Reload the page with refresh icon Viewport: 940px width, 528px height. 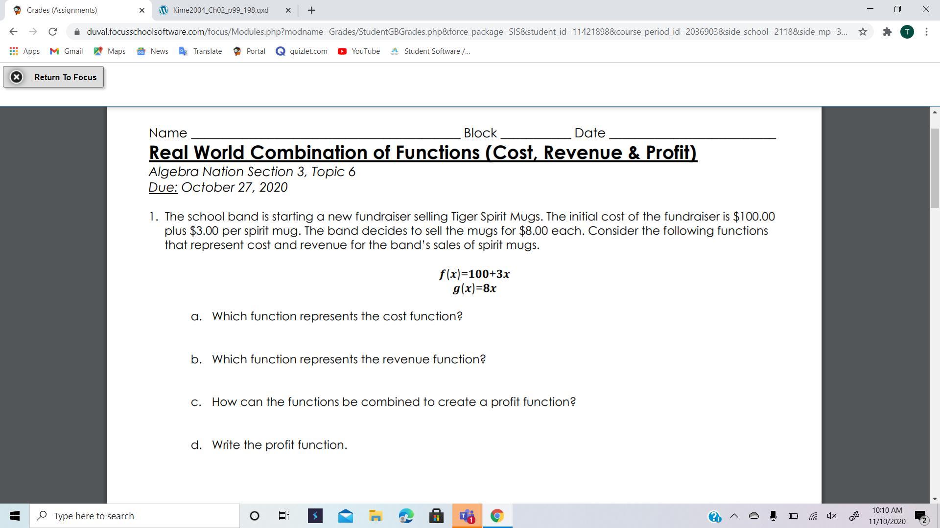[x=52, y=32]
